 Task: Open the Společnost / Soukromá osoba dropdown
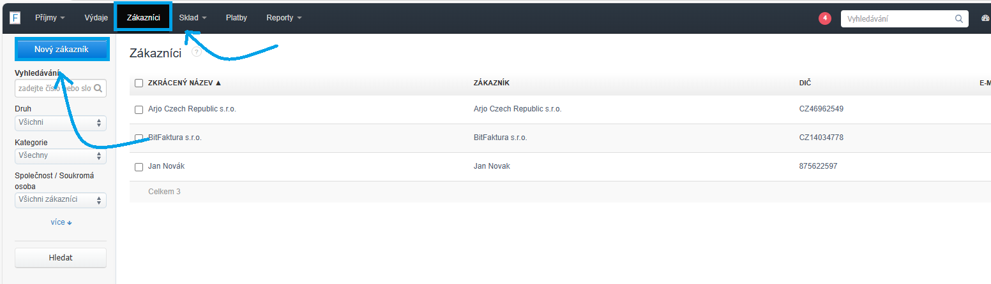(61, 200)
